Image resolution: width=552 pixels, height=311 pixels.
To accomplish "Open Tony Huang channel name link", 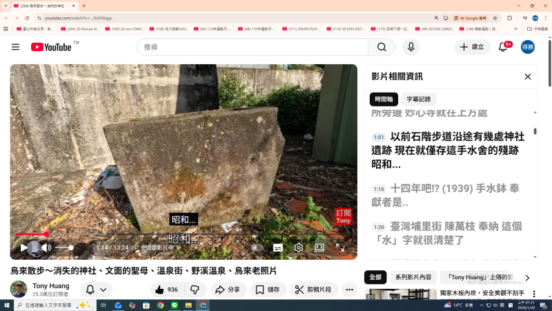I will [x=50, y=286].
